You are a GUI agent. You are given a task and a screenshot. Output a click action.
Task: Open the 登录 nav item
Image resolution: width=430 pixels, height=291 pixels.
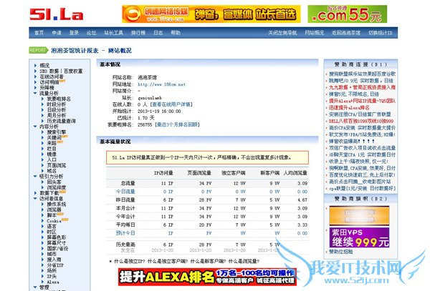74,33
